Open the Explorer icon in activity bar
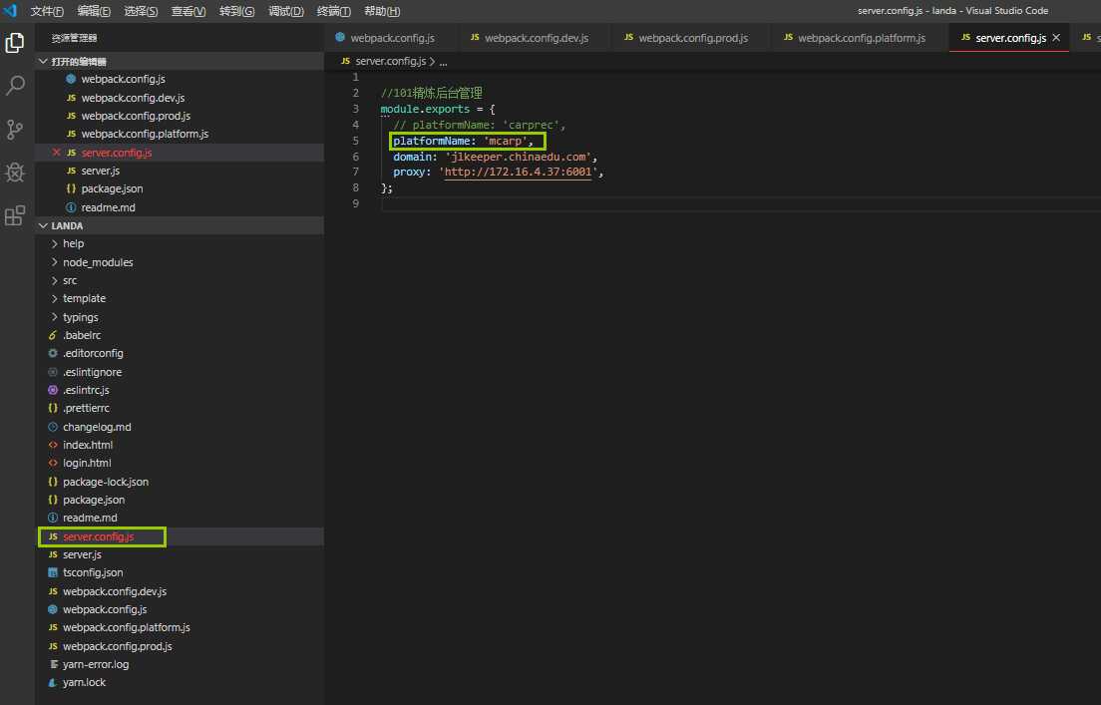The height and width of the screenshot is (705, 1101). click(x=15, y=43)
